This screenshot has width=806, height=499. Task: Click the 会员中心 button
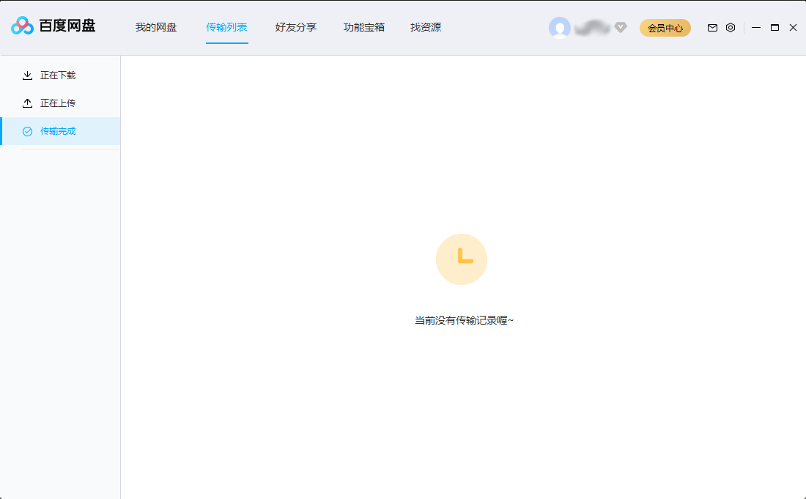(665, 27)
